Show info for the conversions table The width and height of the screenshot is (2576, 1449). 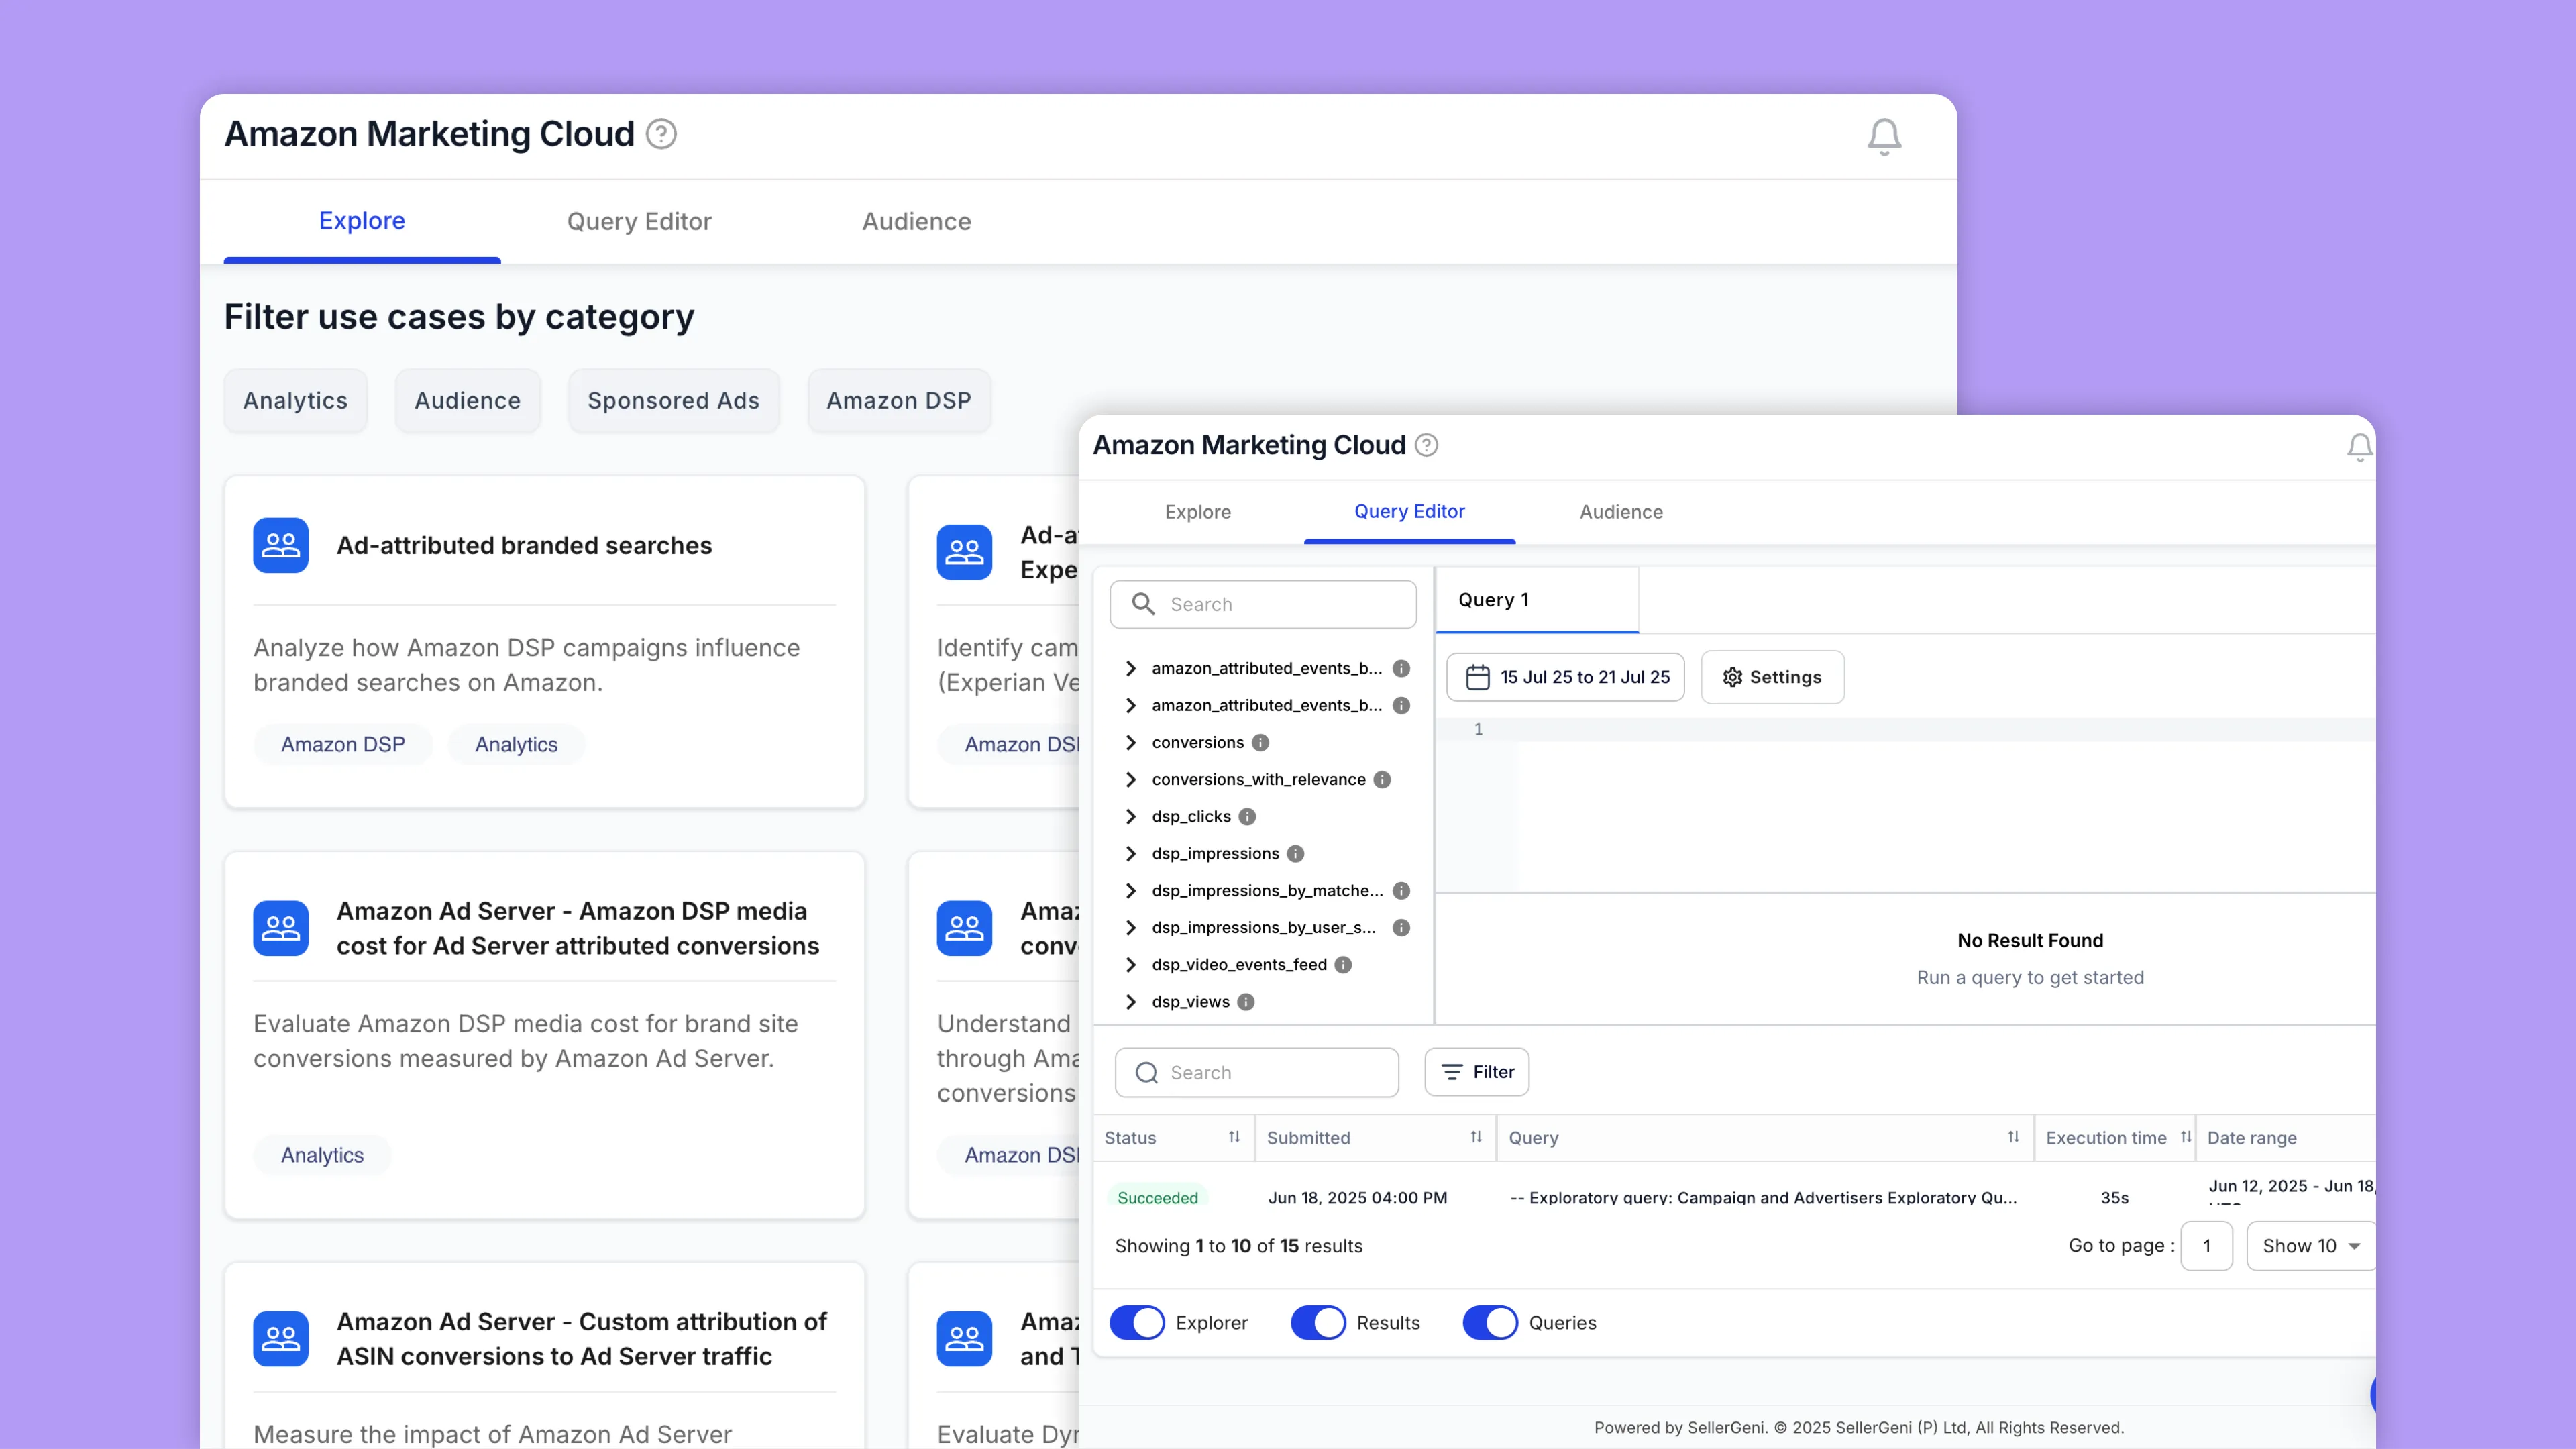pyautogui.click(x=1260, y=742)
